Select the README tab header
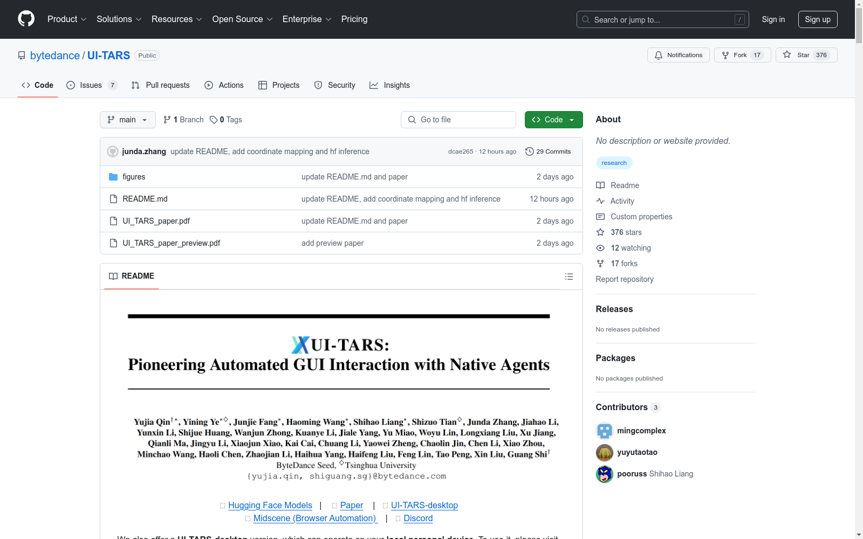 pyautogui.click(x=132, y=276)
